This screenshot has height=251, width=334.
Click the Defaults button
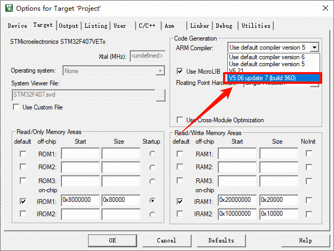221,240
